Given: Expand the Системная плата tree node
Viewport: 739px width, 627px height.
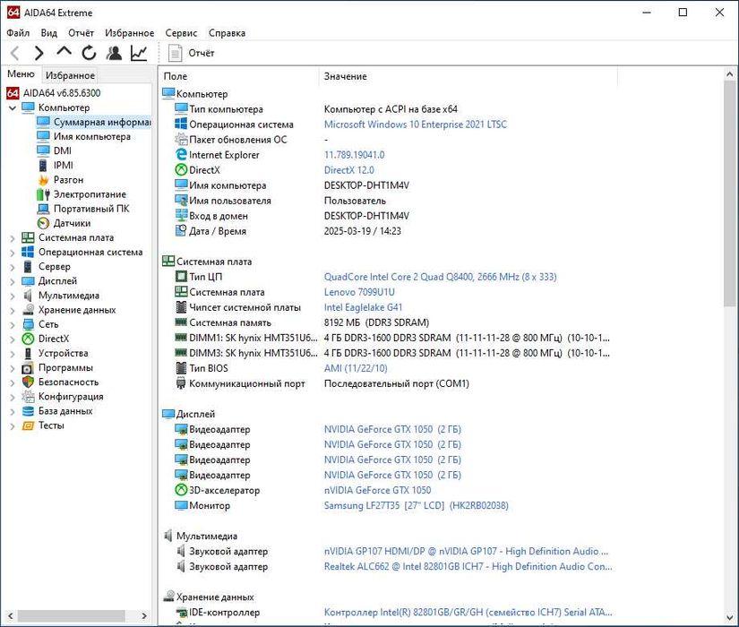Looking at the screenshot, I should click(x=12, y=238).
